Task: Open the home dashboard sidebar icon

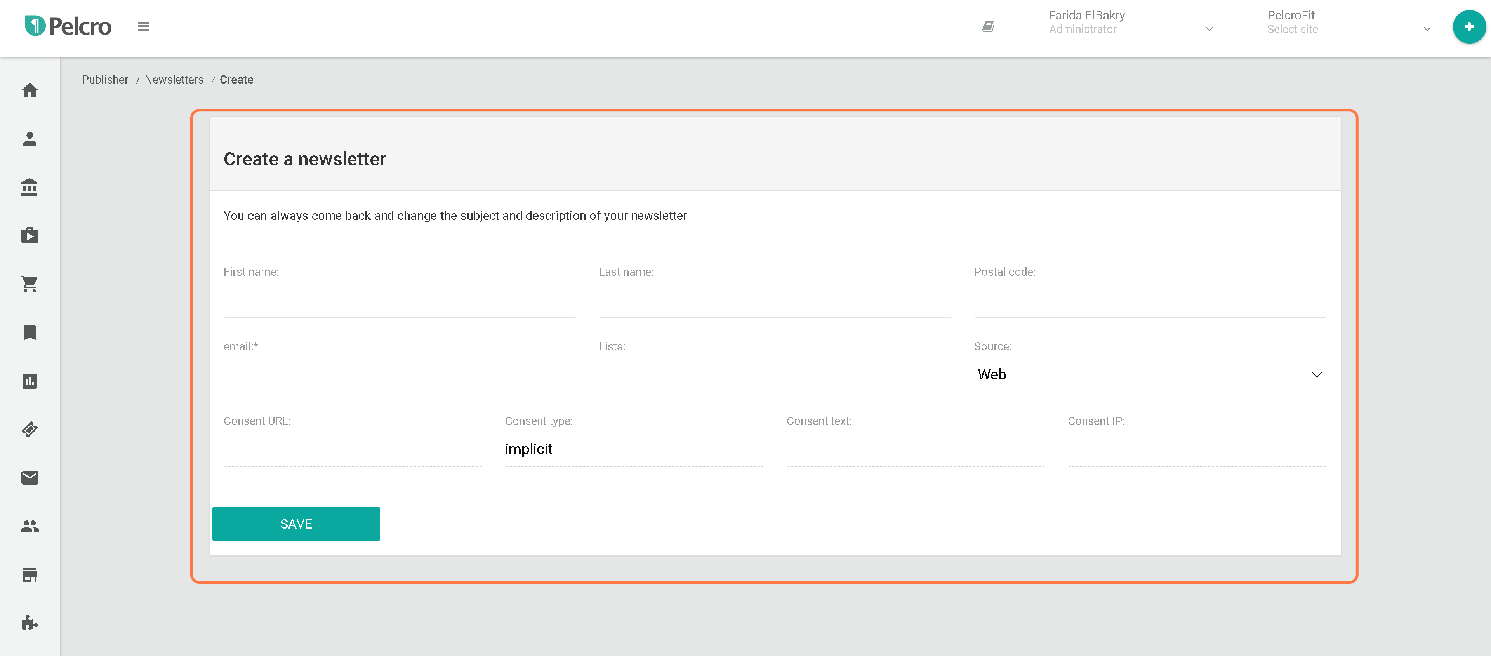Action: 30,90
